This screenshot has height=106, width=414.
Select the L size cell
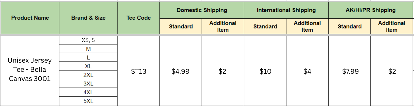pyautogui.click(x=88, y=57)
